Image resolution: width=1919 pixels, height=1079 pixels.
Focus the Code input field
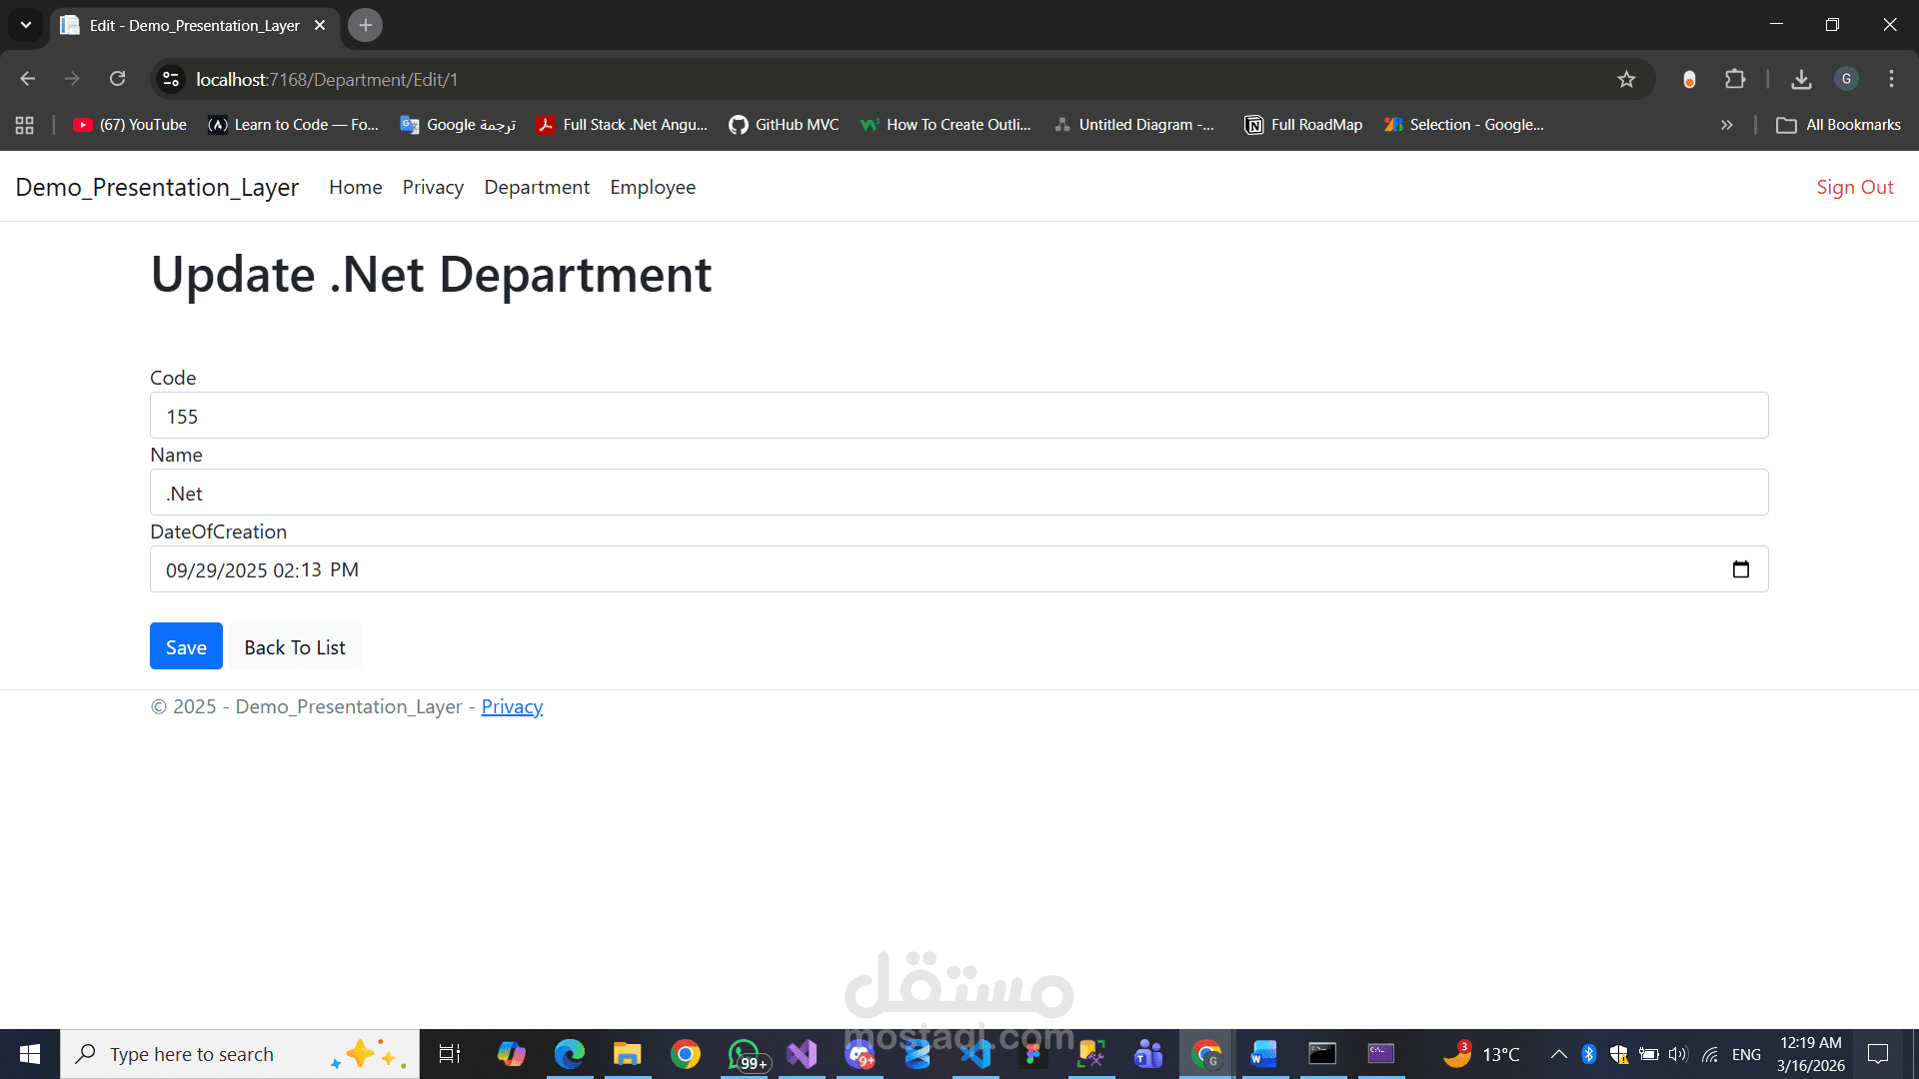coord(959,416)
